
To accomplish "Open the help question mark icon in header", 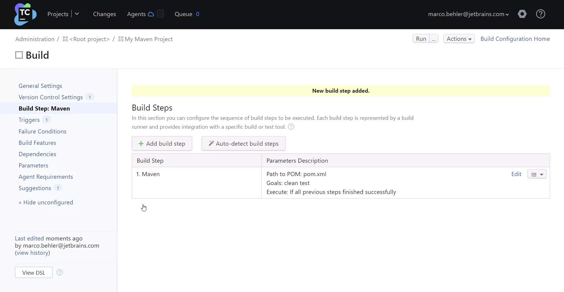I will 540,14.
